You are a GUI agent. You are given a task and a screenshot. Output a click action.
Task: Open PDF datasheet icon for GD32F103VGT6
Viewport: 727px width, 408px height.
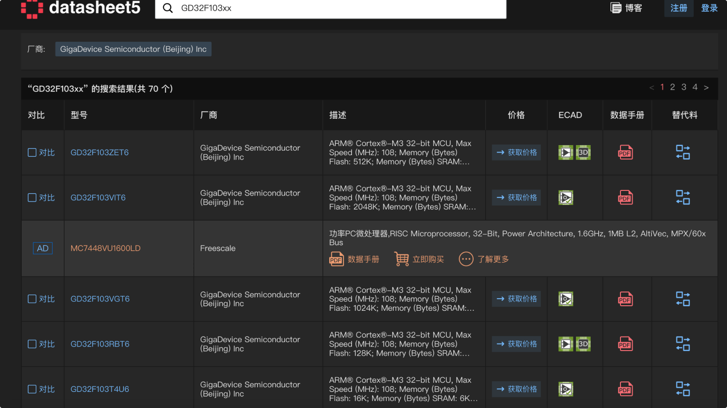coord(626,299)
